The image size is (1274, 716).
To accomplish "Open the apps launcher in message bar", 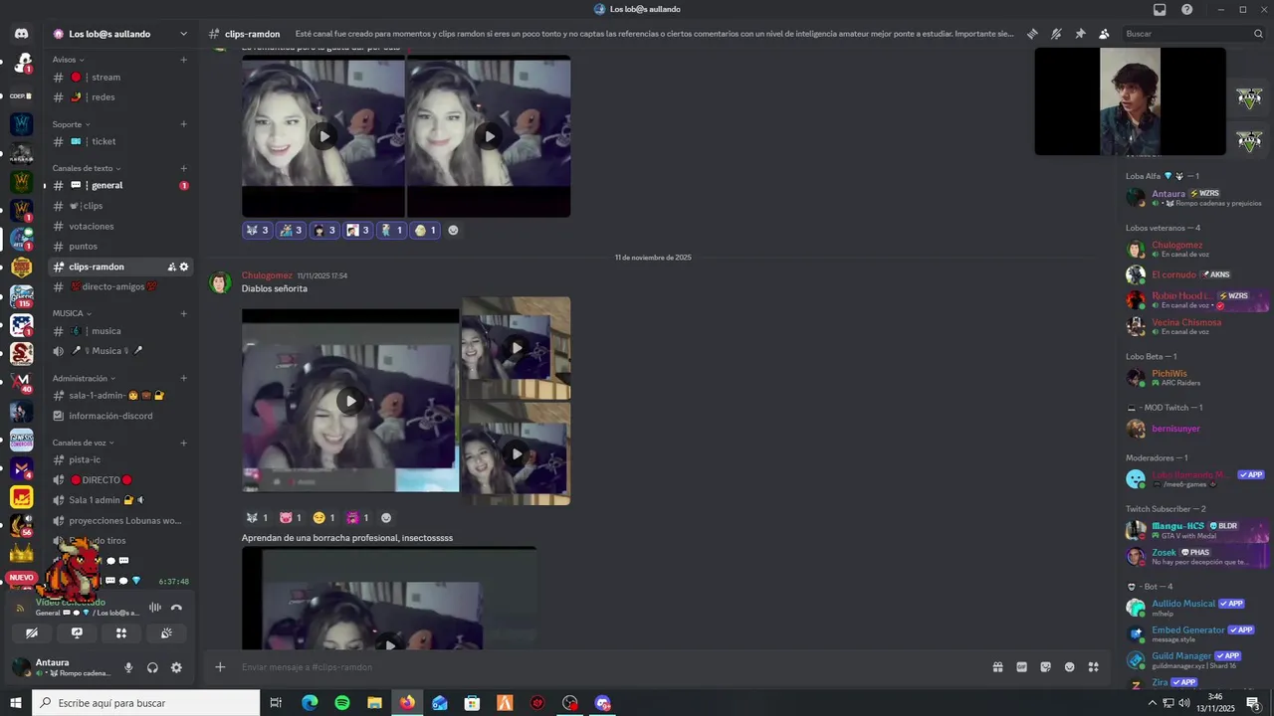I will [1093, 667].
